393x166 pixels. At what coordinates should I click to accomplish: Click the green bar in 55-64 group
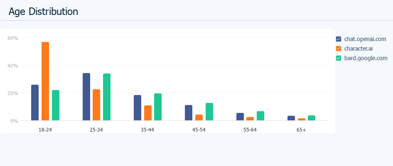260,116
